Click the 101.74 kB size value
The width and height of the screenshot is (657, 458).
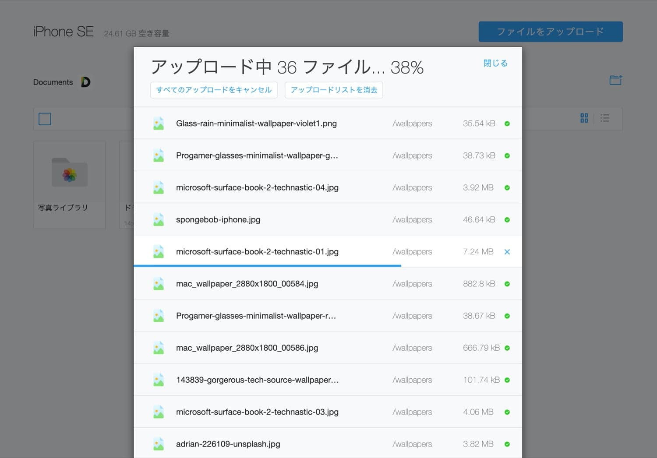coord(481,380)
